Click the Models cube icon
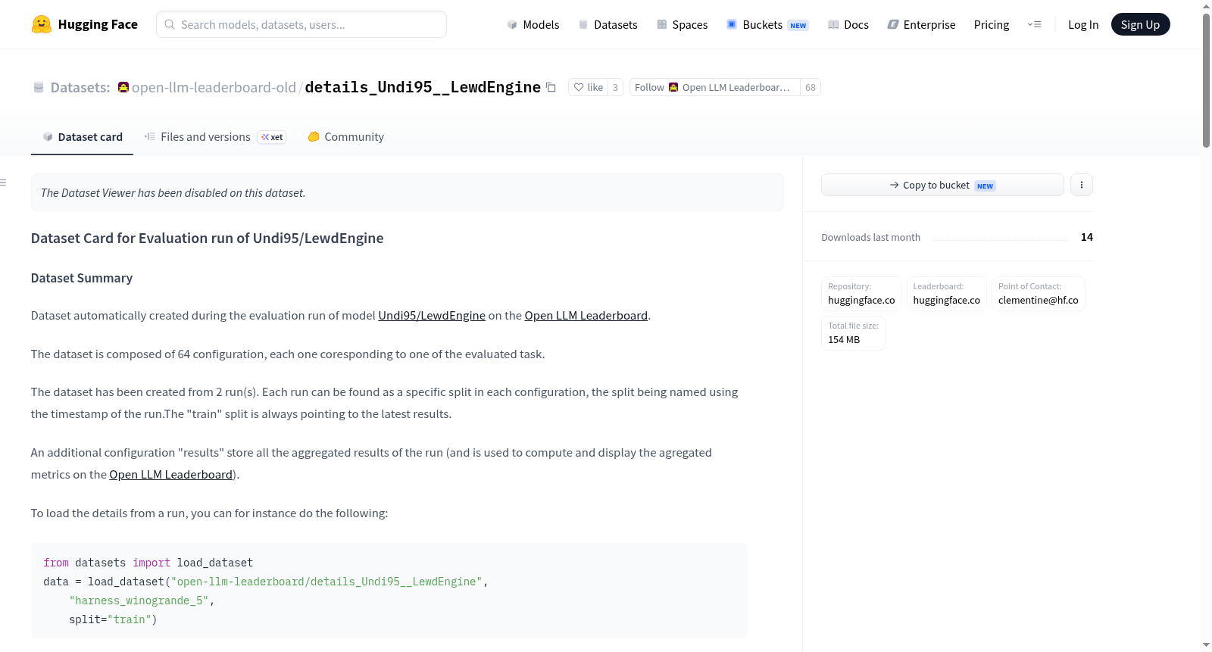This screenshot has height=652, width=1212. (512, 24)
